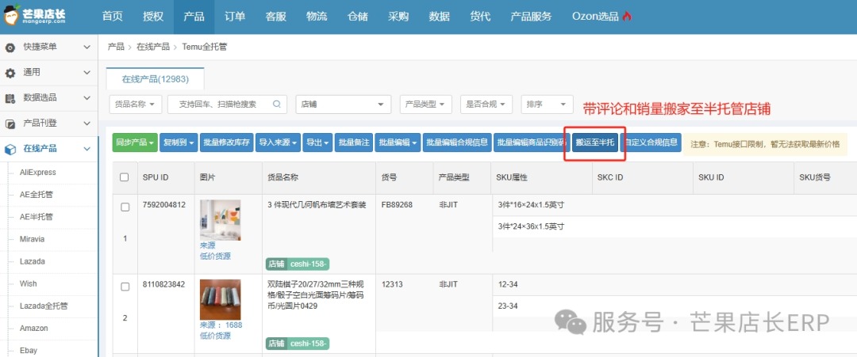
Task: Open the 客服 top menu
Action: (x=276, y=17)
